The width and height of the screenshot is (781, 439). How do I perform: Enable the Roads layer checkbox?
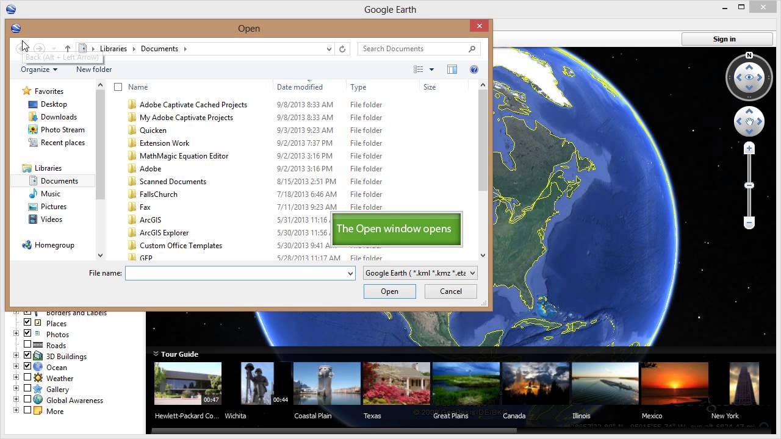[27, 344]
